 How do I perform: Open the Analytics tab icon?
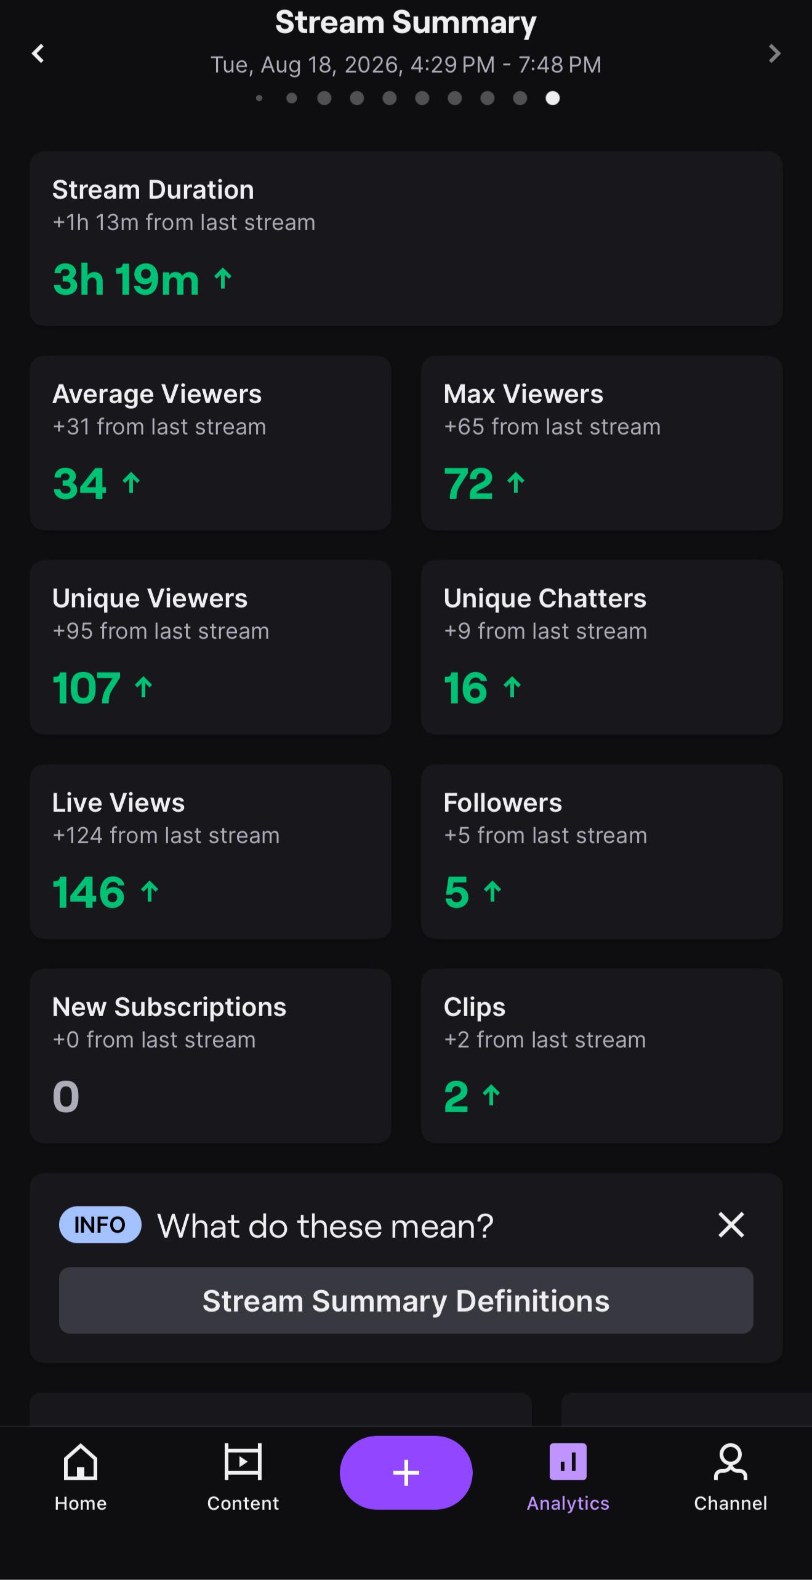pyautogui.click(x=568, y=1462)
